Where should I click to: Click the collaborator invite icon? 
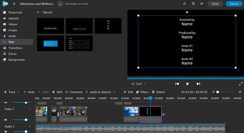(x=60, y=4)
